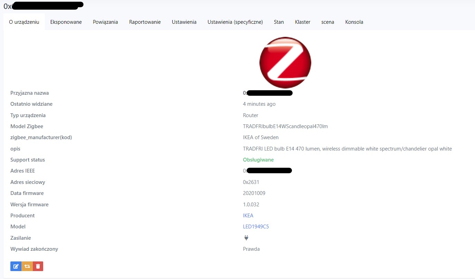Click the Ostatnio widziane label
475x279 pixels.
click(x=31, y=104)
